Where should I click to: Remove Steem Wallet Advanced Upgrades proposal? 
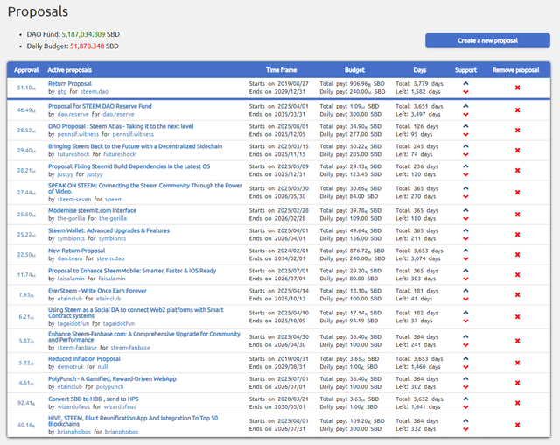pos(517,235)
